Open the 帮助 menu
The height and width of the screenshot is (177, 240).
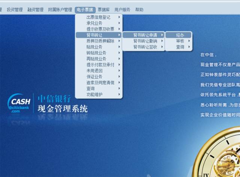point(139,10)
